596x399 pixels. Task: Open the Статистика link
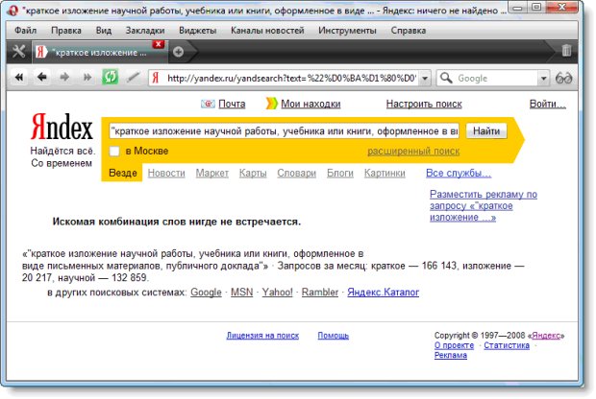click(x=507, y=345)
